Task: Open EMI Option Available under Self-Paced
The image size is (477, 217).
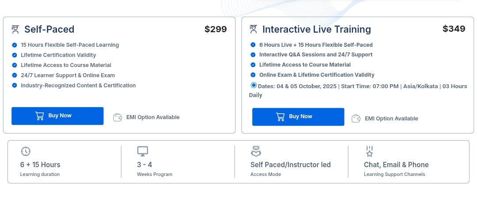Action: [x=153, y=117]
